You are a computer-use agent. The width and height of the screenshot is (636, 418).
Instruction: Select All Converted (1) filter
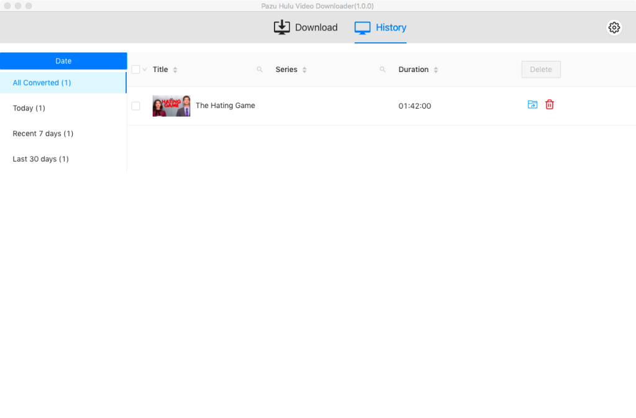(63, 83)
